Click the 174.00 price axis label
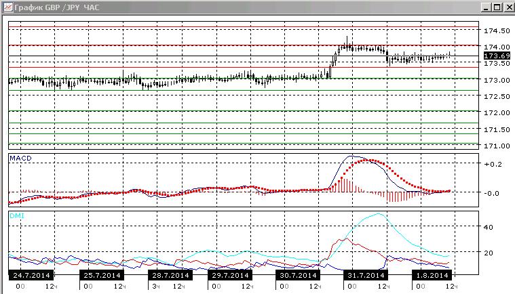 tap(497, 47)
